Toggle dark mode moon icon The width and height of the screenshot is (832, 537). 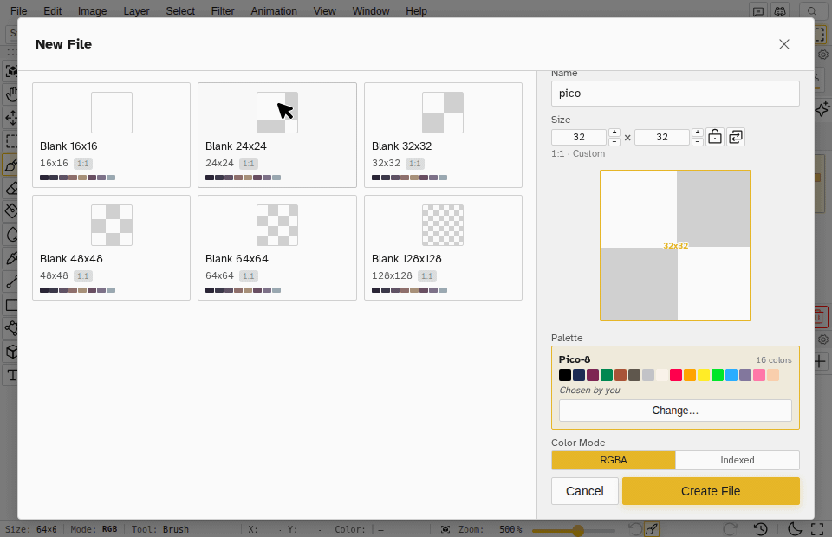[795, 529]
